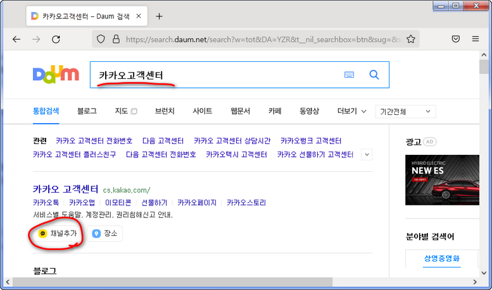Open the Pocket save icon
The image size is (492, 290).
(x=456, y=39)
